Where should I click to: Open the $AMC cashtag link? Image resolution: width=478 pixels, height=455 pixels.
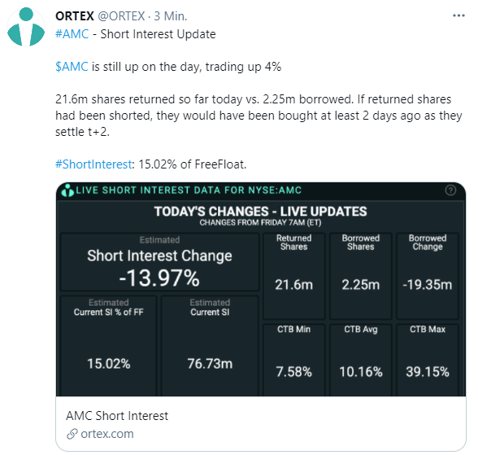[x=72, y=67]
